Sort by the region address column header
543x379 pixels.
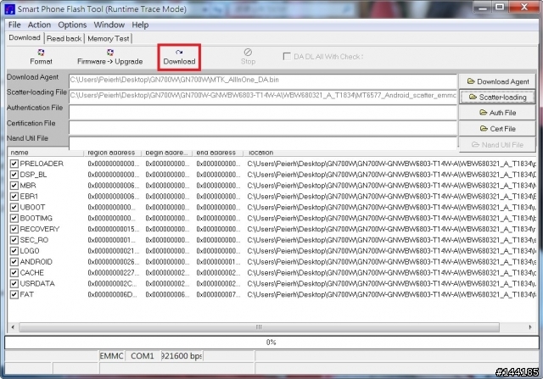tap(112, 153)
